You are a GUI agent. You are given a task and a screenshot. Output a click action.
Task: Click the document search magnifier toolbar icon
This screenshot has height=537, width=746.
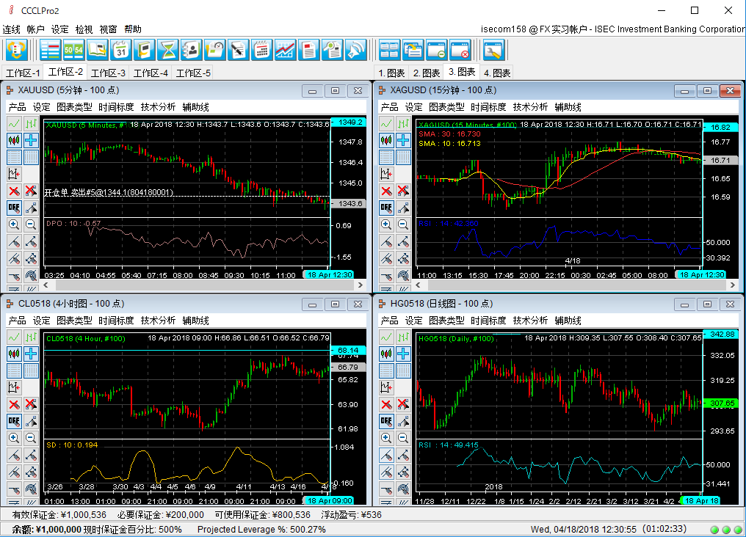[333, 51]
